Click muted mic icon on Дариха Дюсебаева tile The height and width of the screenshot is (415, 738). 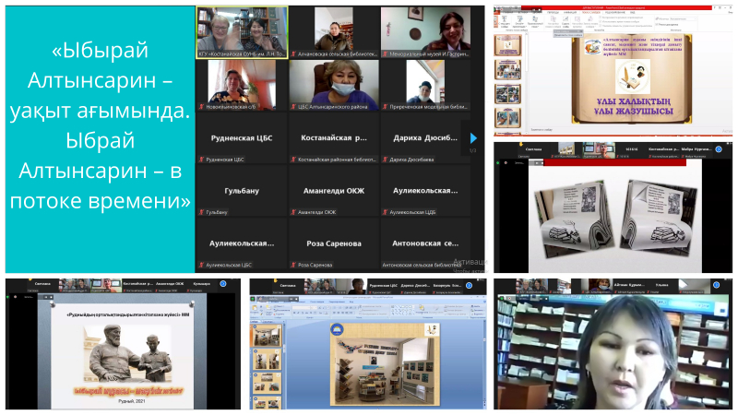[x=385, y=160]
